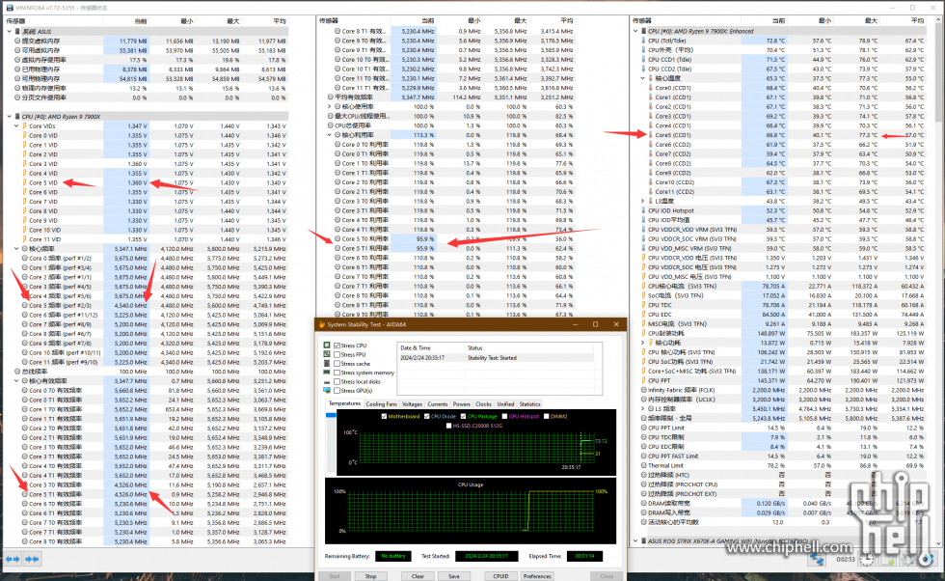Open Preferences in AIDA64 stability test
This screenshot has width=945, height=581.
[x=537, y=576]
